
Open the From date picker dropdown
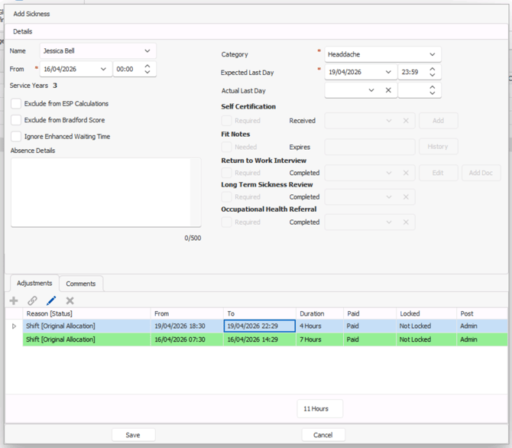pyautogui.click(x=103, y=70)
